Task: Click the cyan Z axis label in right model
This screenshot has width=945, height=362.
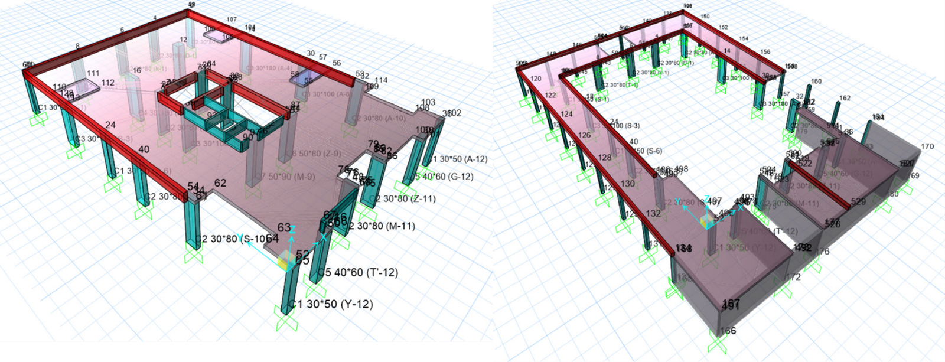Action: [708, 200]
